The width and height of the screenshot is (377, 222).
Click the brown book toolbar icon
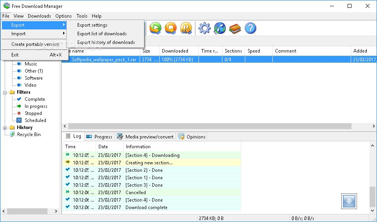tap(235, 29)
